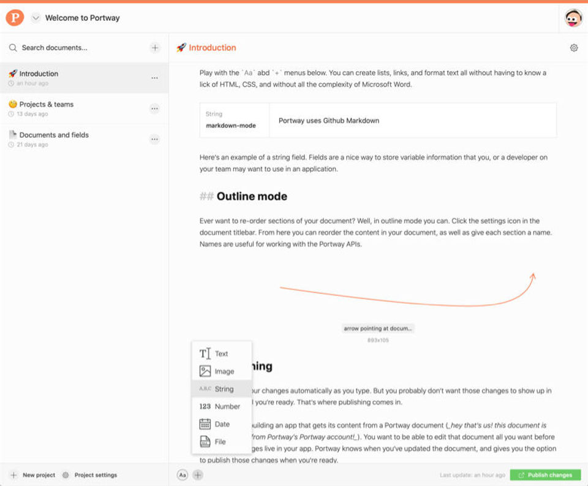Click New project in sidebar footer
The width and height of the screenshot is (588, 486).
coord(39,475)
